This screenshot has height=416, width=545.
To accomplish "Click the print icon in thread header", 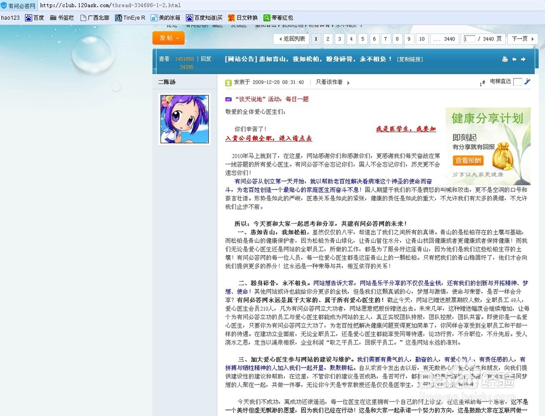I will tap(505, 59).
